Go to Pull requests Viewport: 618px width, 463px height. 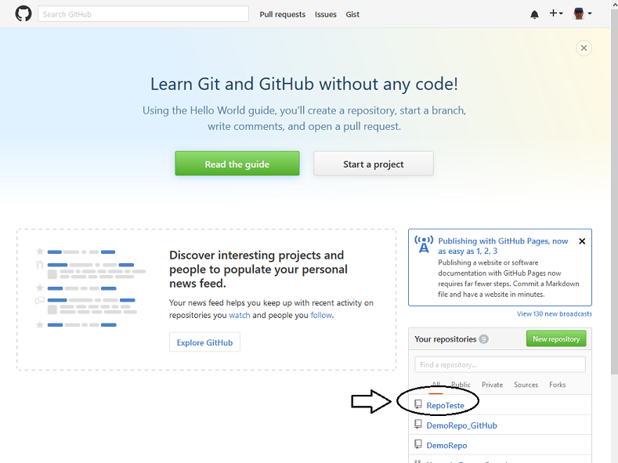[x=282, y=15]
